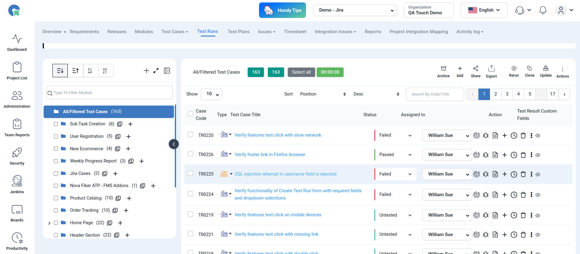Open the Demo - Jira project dropdown
Viewport: 580px width, 254px height.
pos(355,10)
